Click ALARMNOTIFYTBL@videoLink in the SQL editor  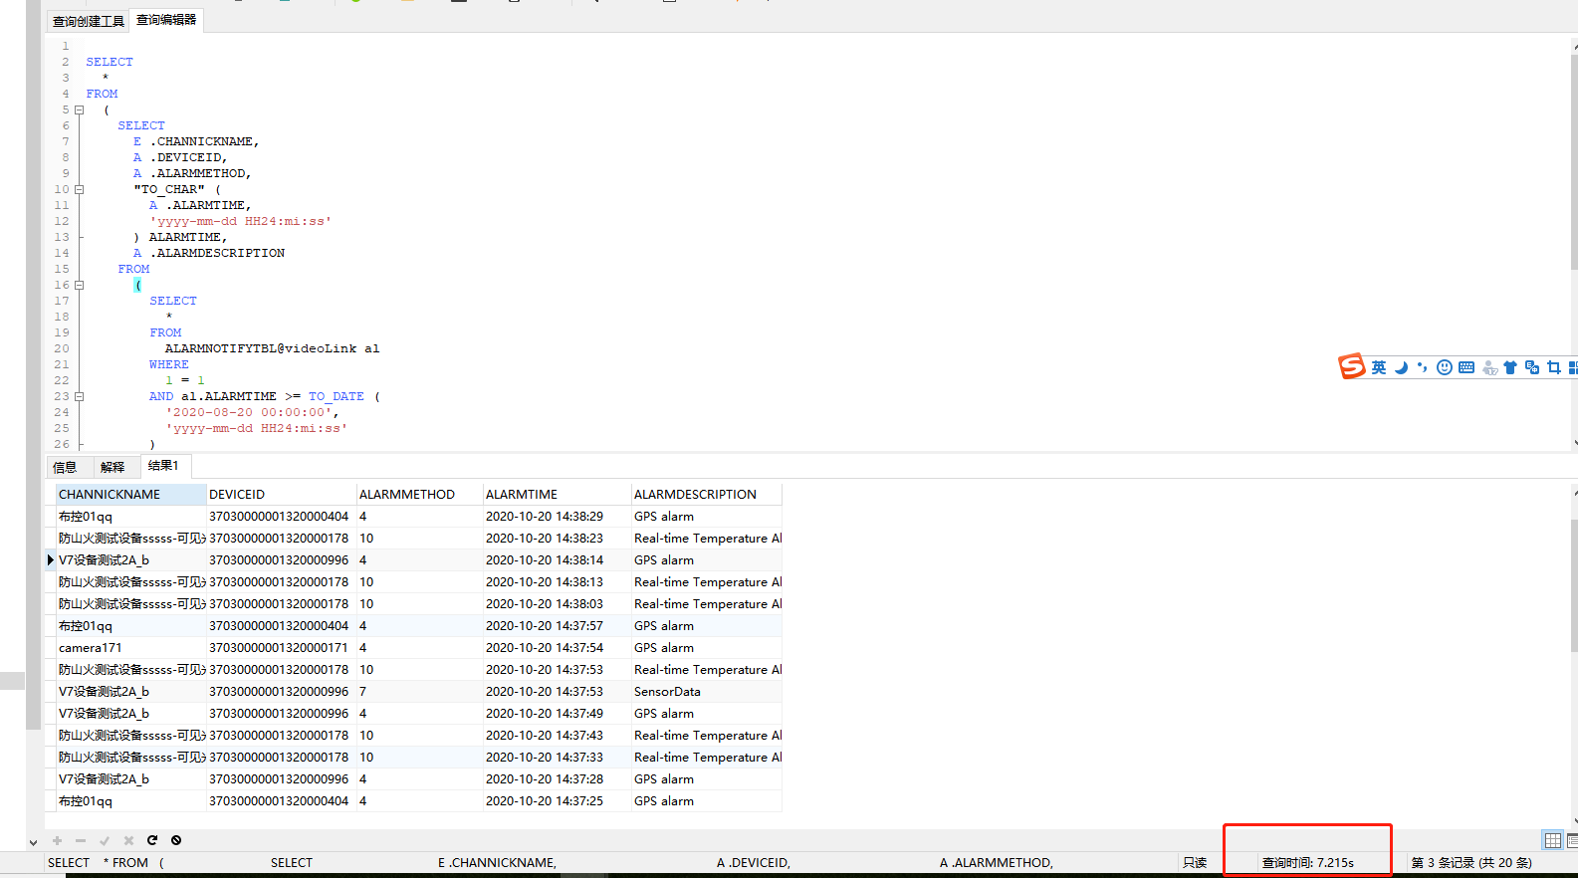[x=261, y=348]
